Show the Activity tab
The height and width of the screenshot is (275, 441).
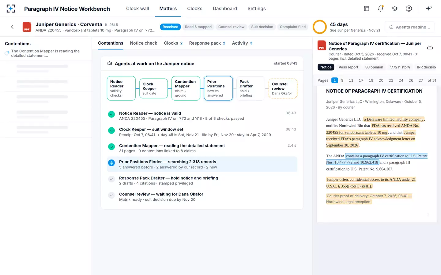(242, 43)
